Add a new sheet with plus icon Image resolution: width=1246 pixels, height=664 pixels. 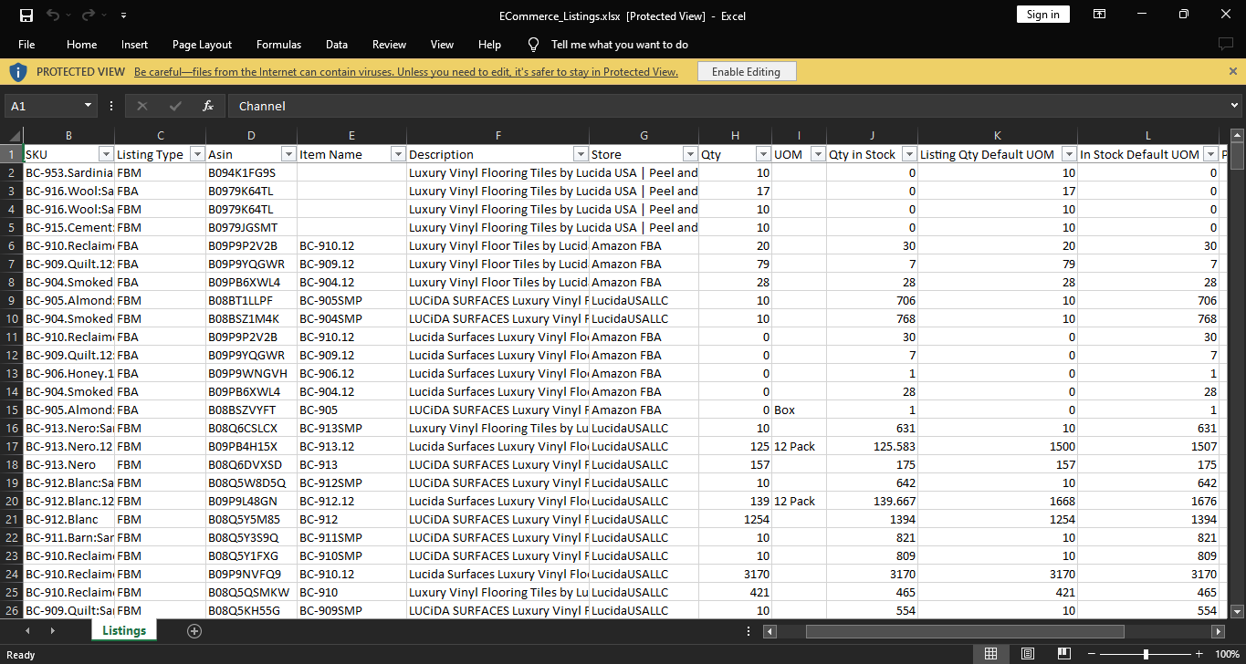[194, 630]
